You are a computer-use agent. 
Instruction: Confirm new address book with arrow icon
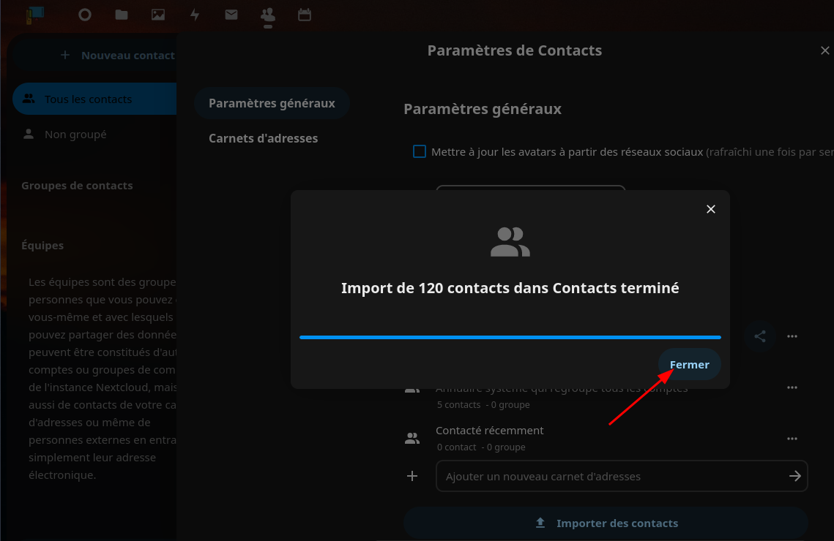pos(795,476)
